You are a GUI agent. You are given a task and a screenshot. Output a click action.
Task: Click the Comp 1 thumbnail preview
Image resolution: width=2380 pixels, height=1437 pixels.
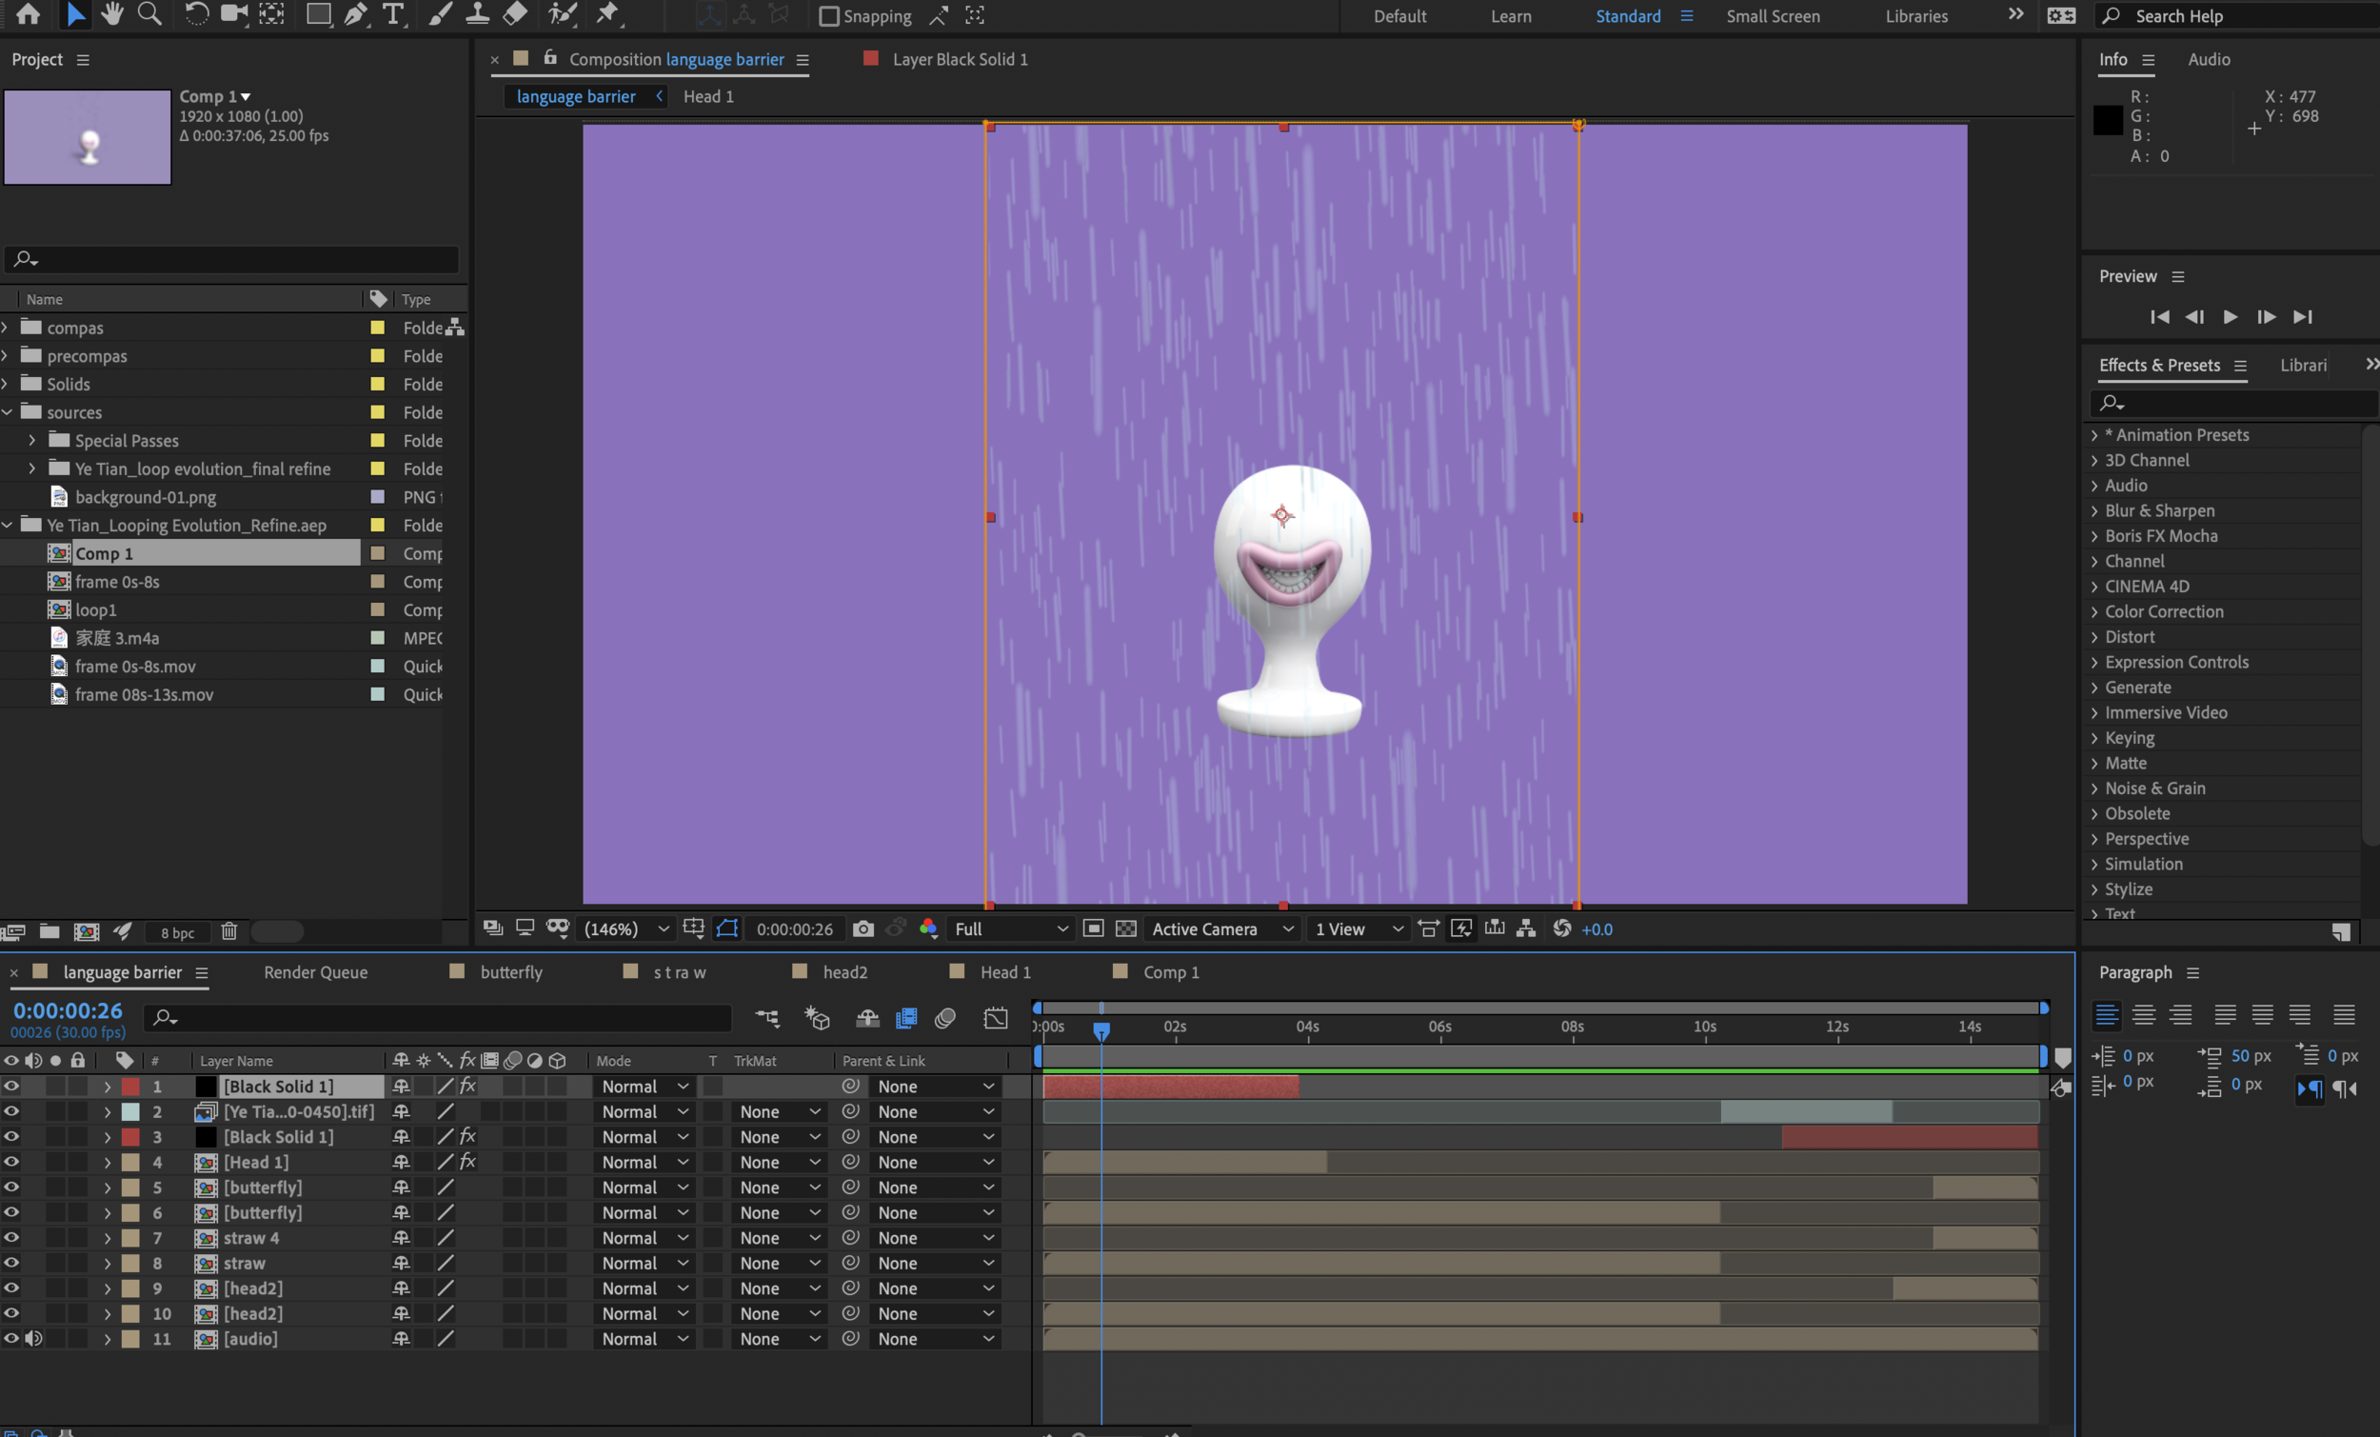pos(88,136)
